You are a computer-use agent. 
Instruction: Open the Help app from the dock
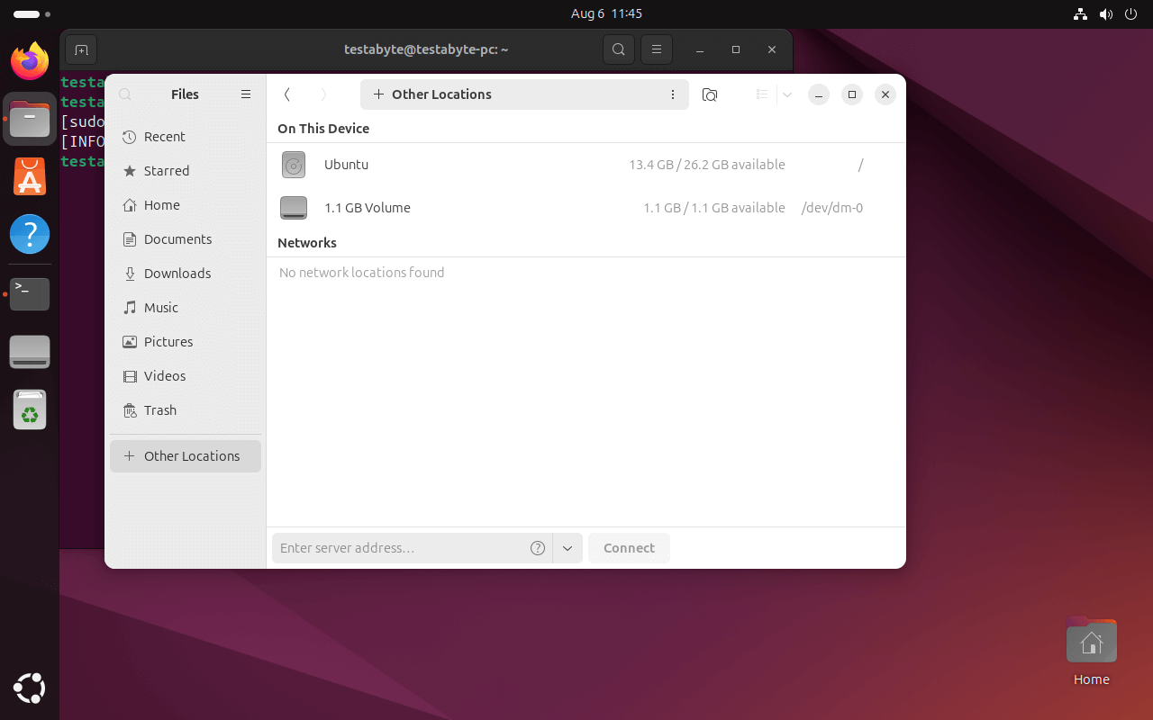point(30,234)
